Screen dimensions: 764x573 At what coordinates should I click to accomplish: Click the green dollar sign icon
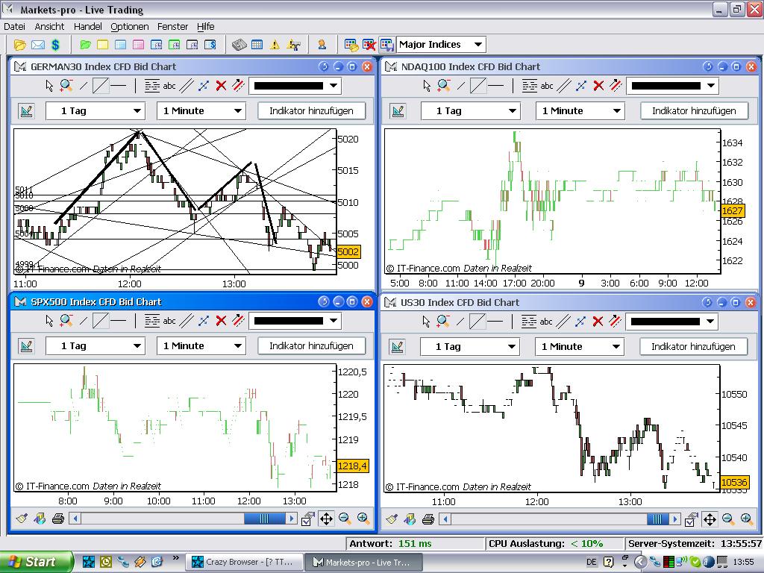[x=55, y=45]
